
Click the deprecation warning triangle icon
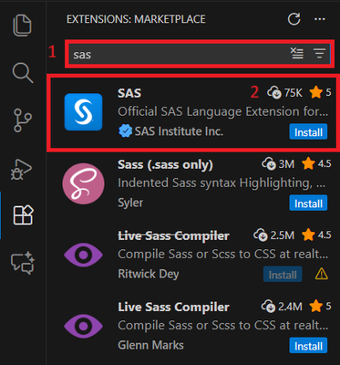321,275
